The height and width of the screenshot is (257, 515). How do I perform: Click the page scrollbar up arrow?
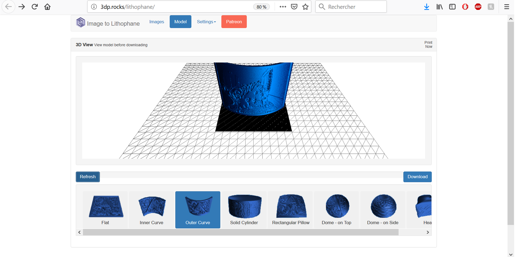click(511, 19)
